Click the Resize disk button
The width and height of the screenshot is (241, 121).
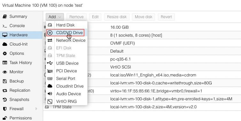[x=117, y=17]
